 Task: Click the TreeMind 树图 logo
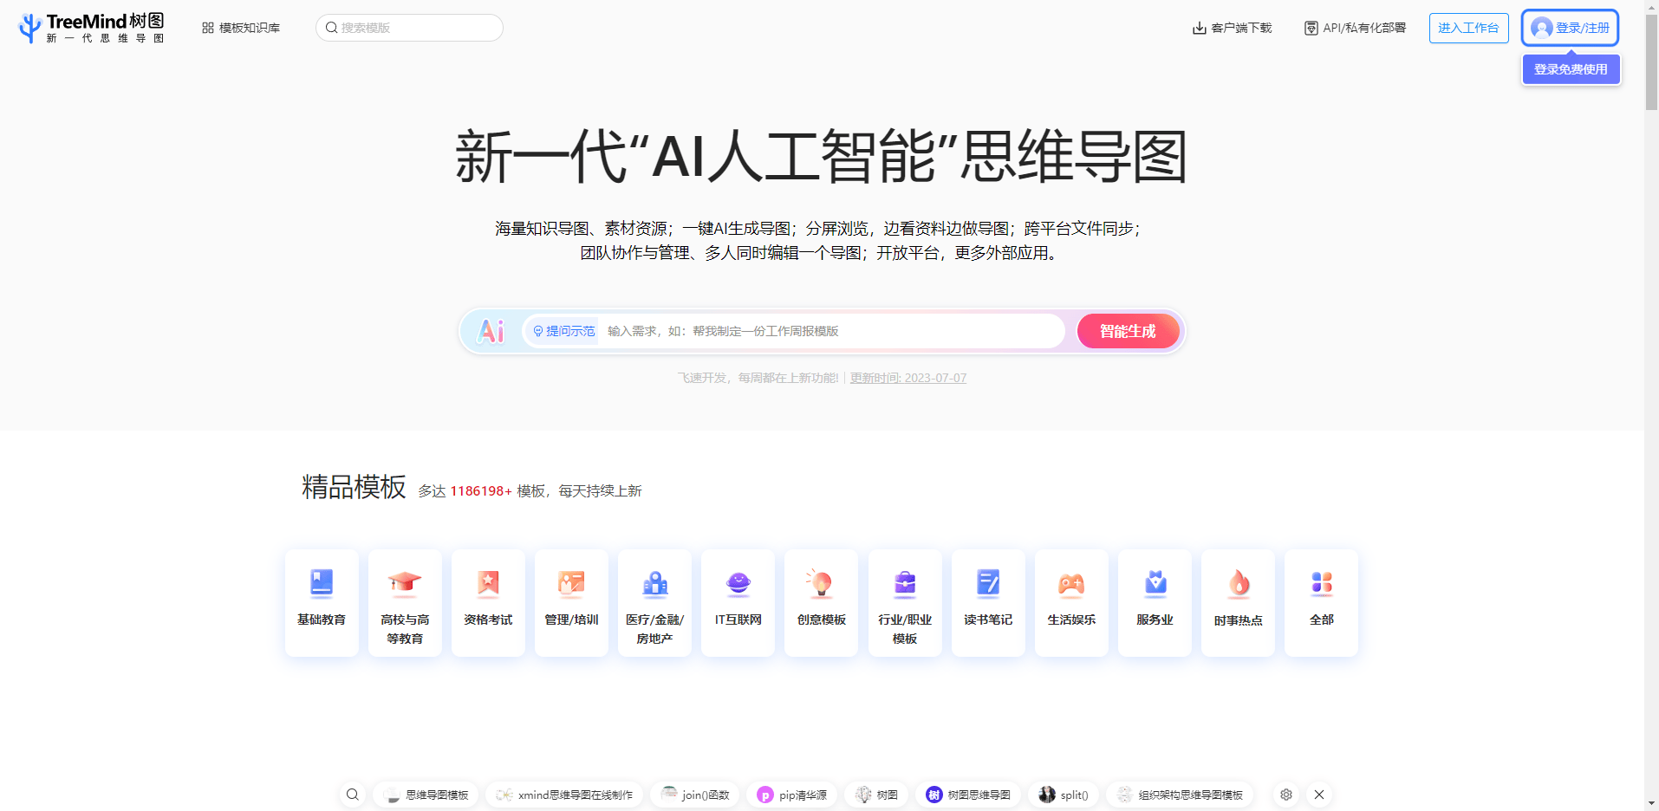click(x=89, y=27)
